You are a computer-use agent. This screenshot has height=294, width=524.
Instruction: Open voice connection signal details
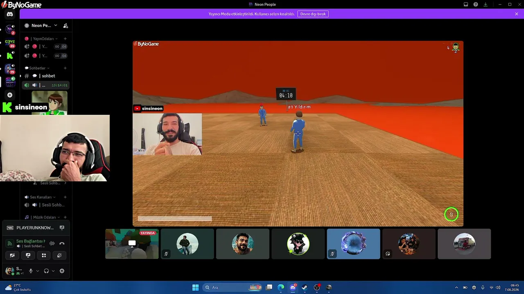(10, 243)
